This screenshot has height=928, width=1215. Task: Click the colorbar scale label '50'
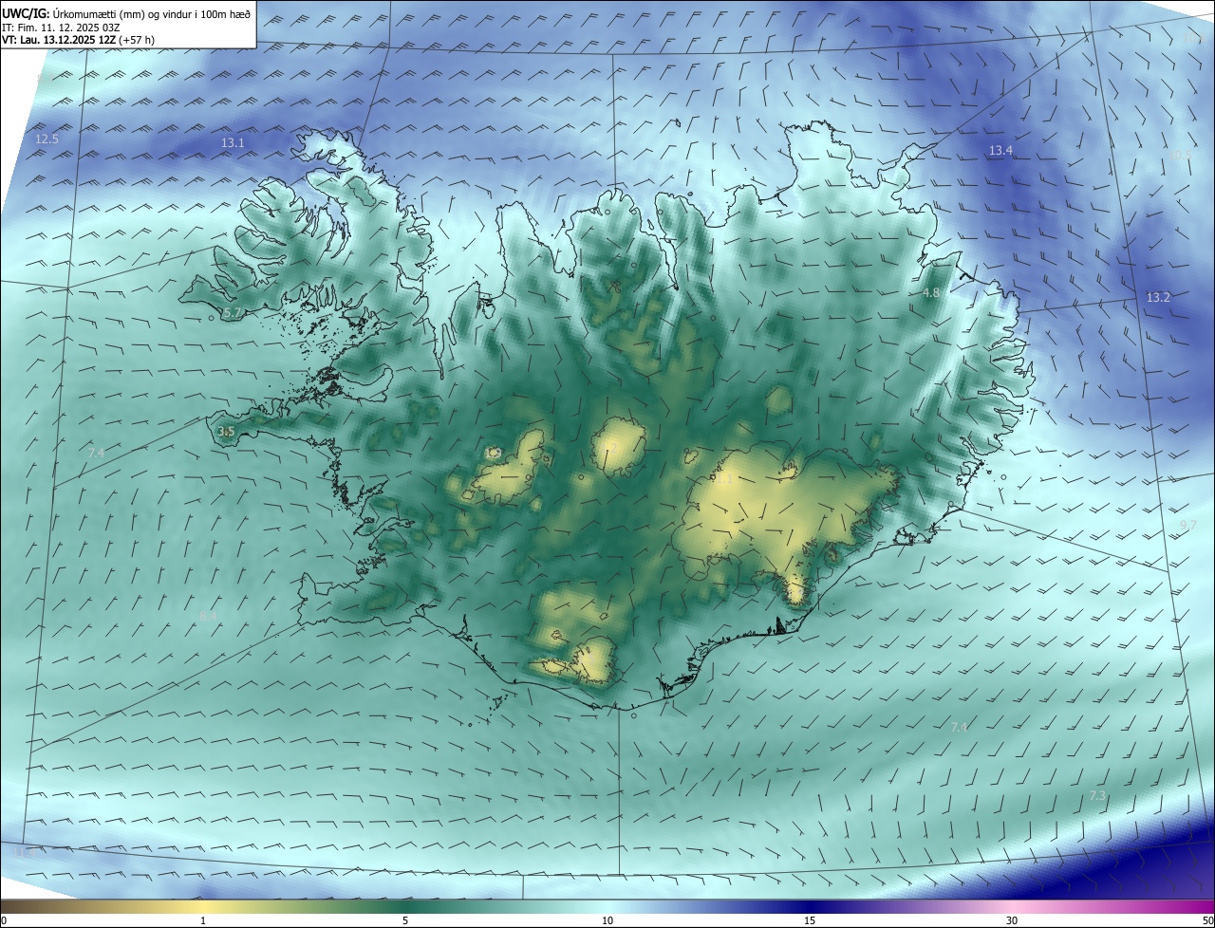click(x=1206, y=920)
